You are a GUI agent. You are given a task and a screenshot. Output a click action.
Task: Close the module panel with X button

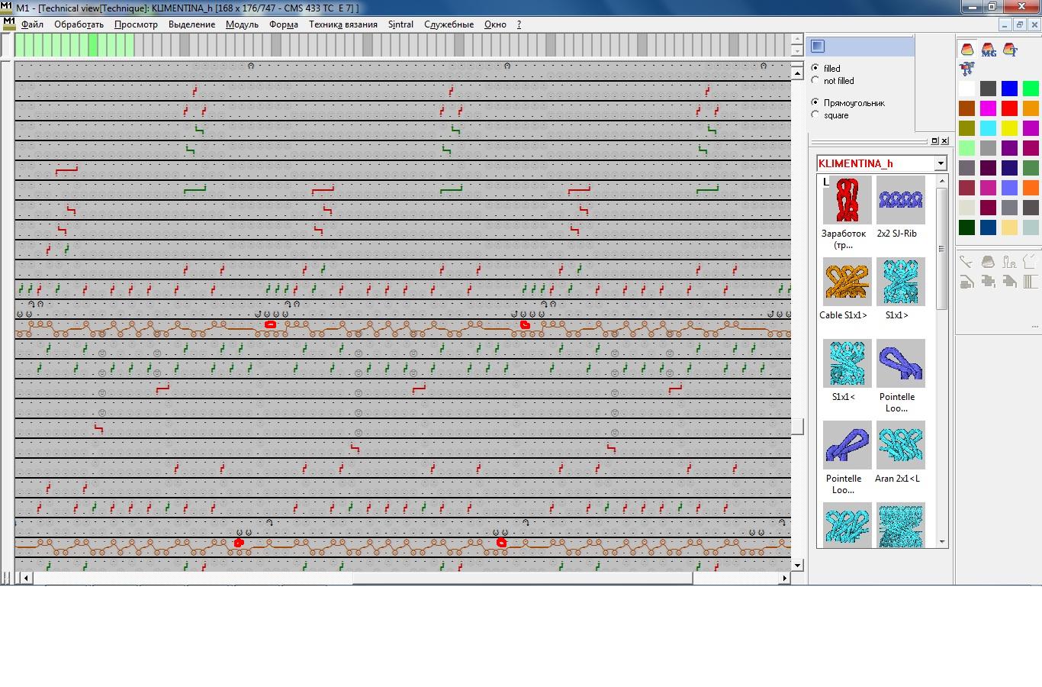(x=944, y=141)
